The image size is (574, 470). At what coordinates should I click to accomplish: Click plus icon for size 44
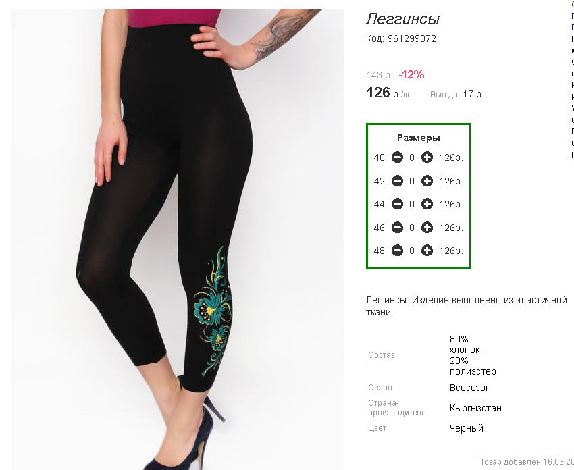pos(427,204)
